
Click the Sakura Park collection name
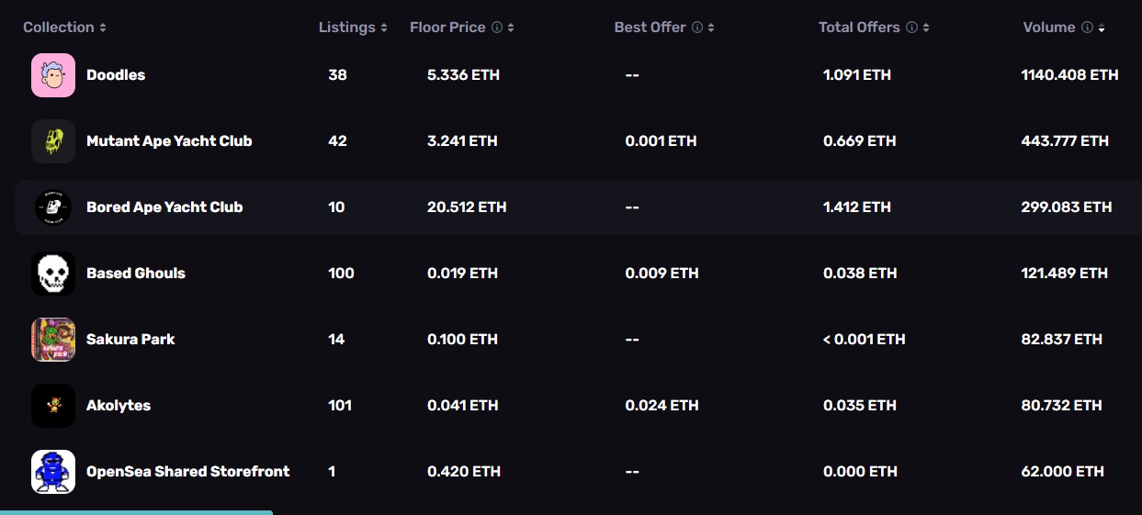[130, 340]
